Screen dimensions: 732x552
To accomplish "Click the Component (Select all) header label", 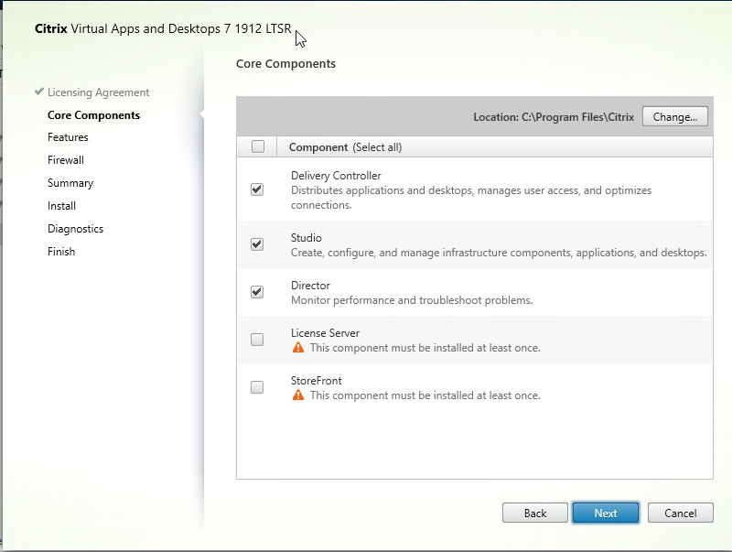I will tap(345, 147).
